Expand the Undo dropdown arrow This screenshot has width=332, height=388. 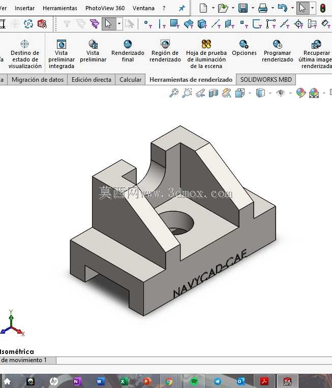[x=292, y=8]
